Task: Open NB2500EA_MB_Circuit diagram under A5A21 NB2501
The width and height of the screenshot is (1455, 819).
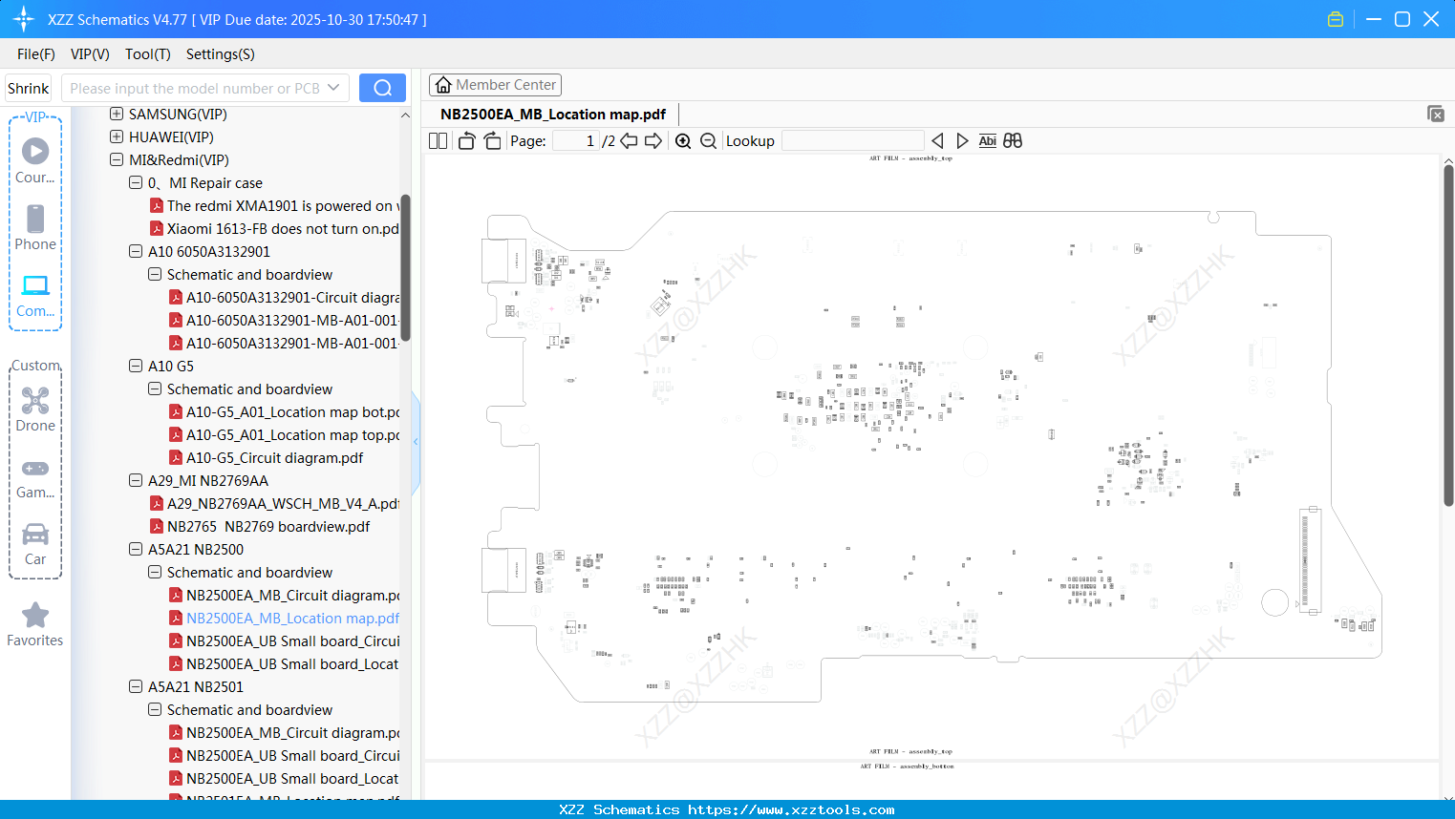Action: [284, 733]
